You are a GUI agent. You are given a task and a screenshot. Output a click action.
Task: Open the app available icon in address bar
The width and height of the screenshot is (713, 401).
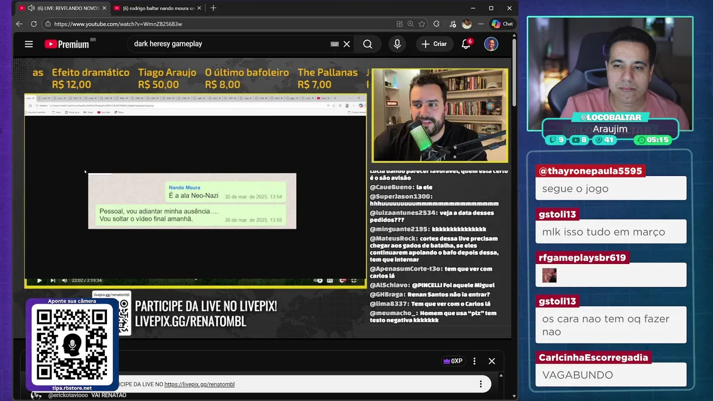[399, 24]
